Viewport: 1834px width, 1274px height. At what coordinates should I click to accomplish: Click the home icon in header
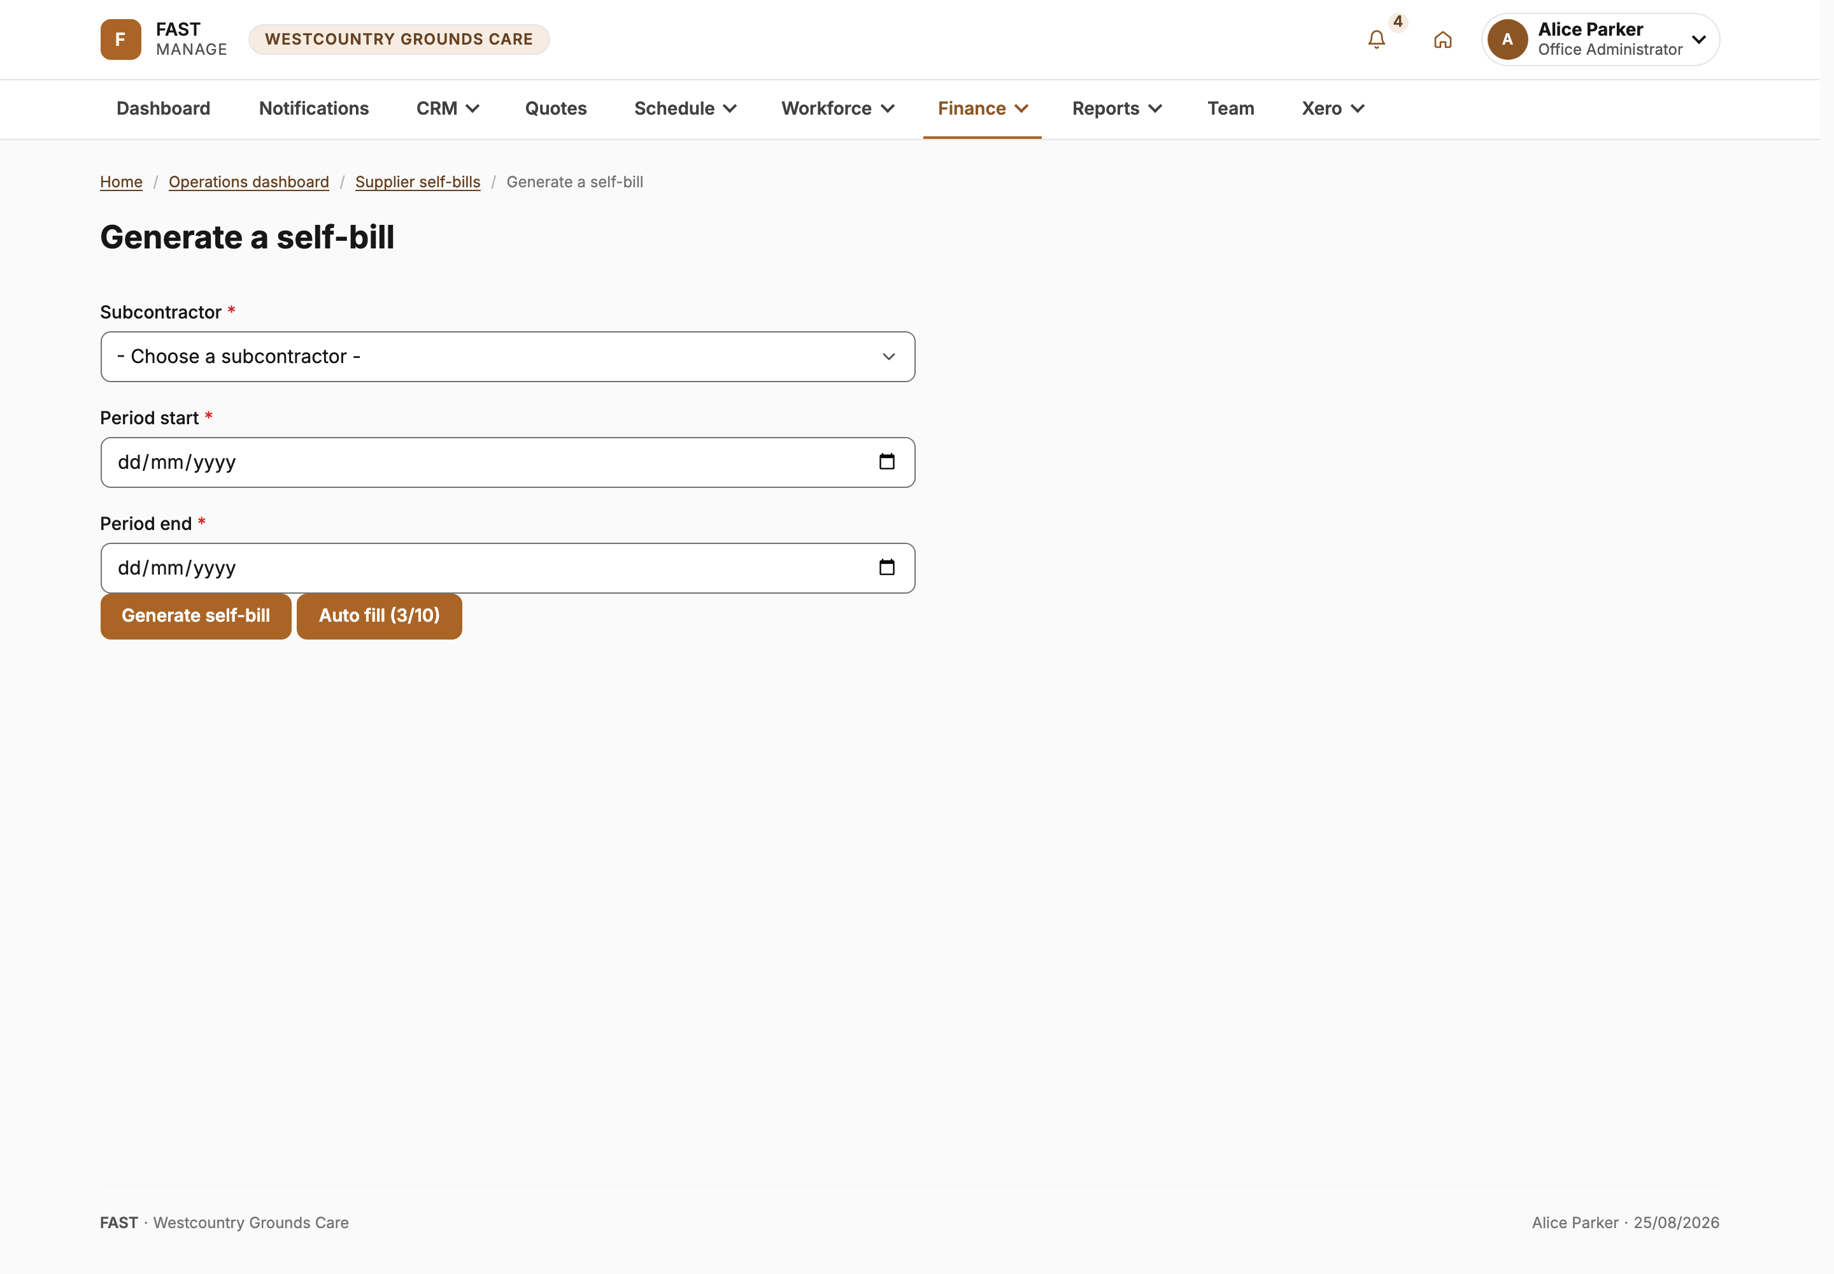pos(1443,39)
